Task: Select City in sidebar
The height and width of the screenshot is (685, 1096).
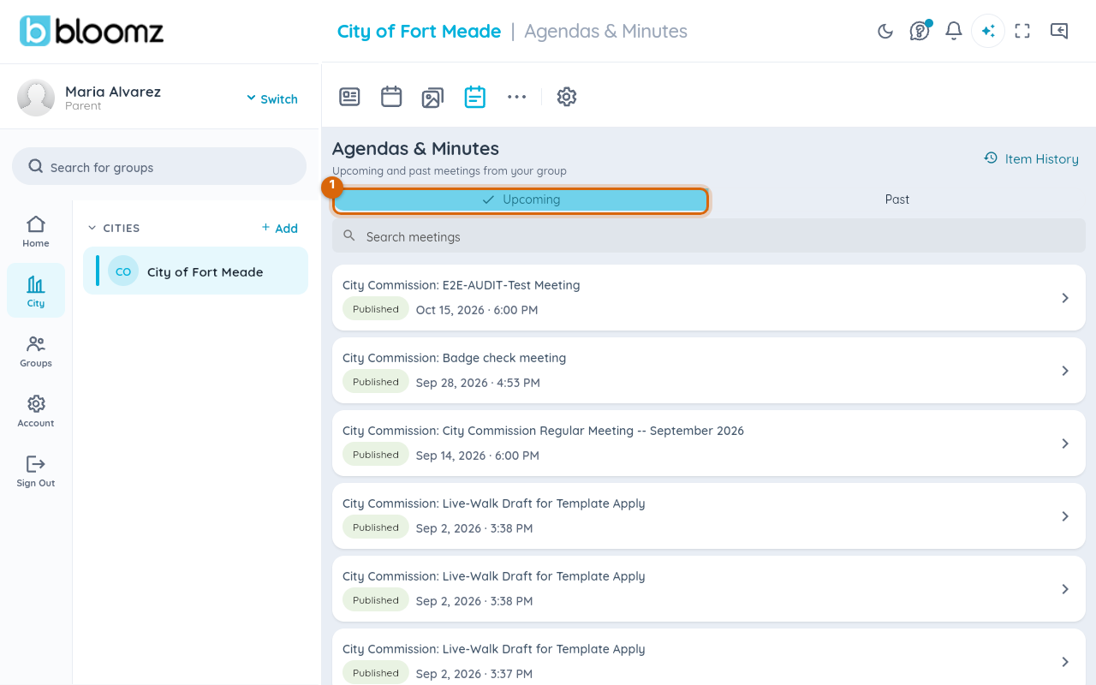Action: point(36,291)
